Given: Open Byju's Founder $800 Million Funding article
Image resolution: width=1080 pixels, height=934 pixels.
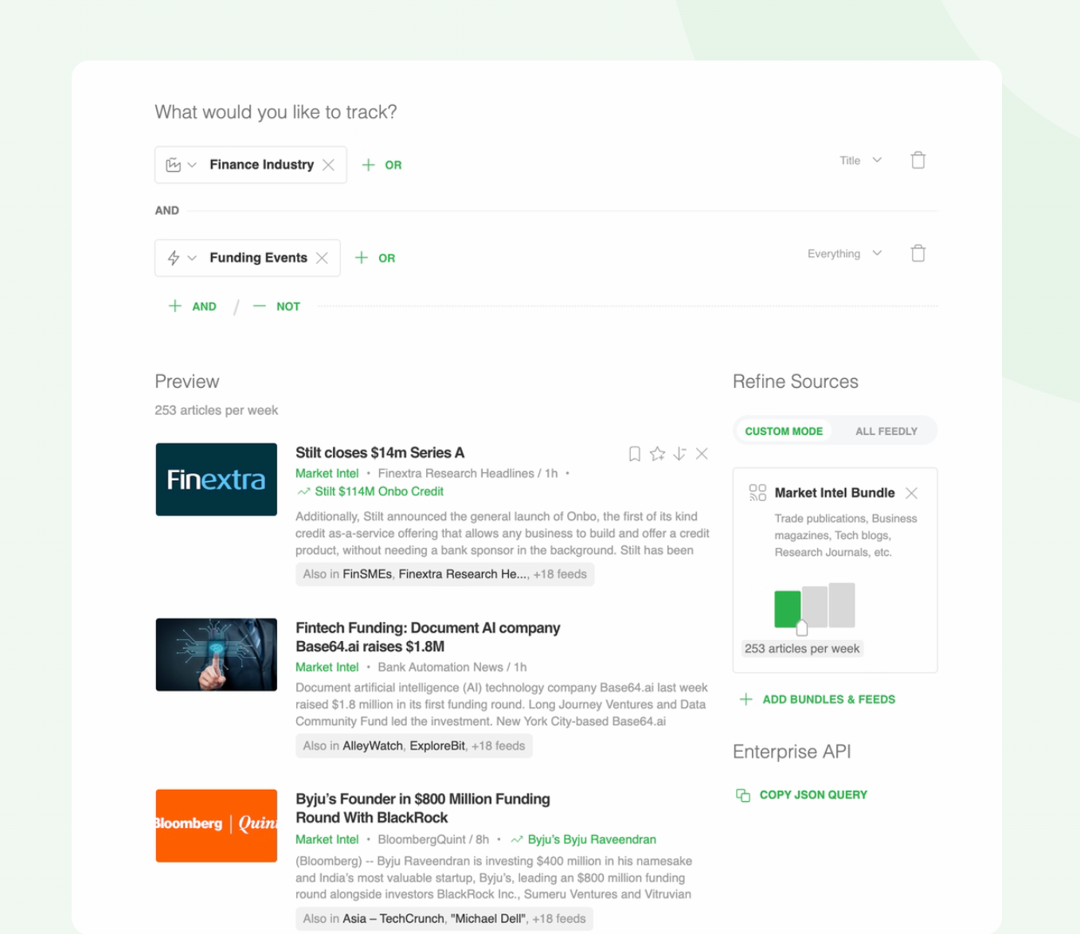Looking at the screenshot, I should pos(423,808).
